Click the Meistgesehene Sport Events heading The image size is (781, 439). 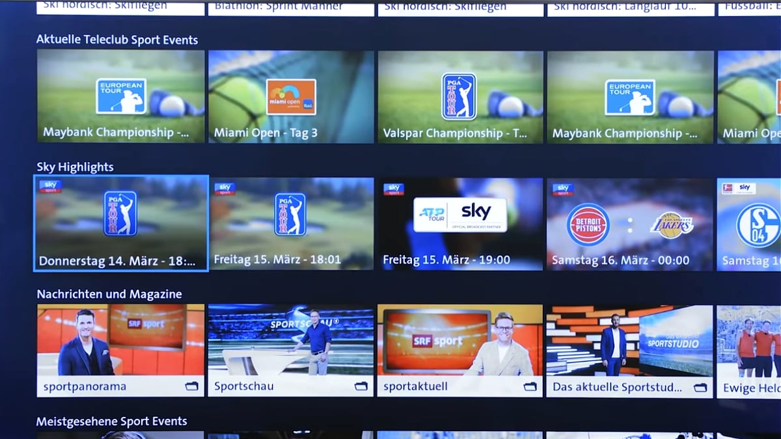[x=112, y=421]
